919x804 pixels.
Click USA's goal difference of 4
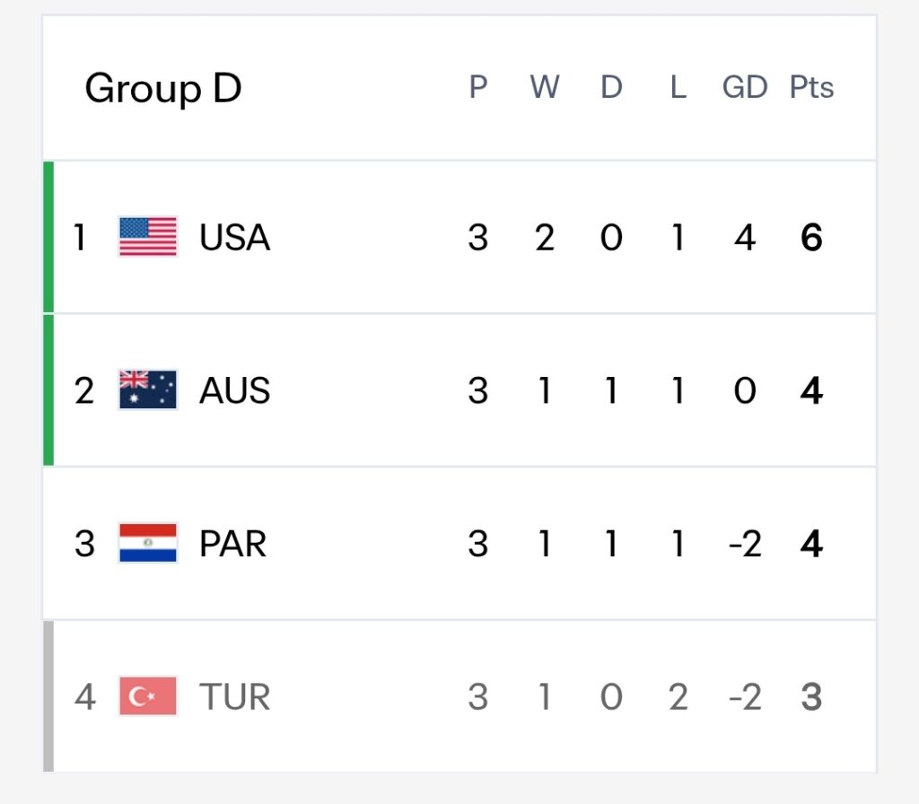[x=745, y=237]
